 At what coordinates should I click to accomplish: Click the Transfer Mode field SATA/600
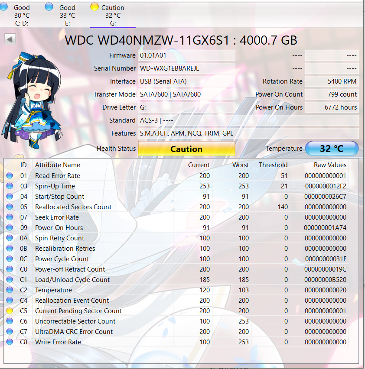(x=186, y=94)
